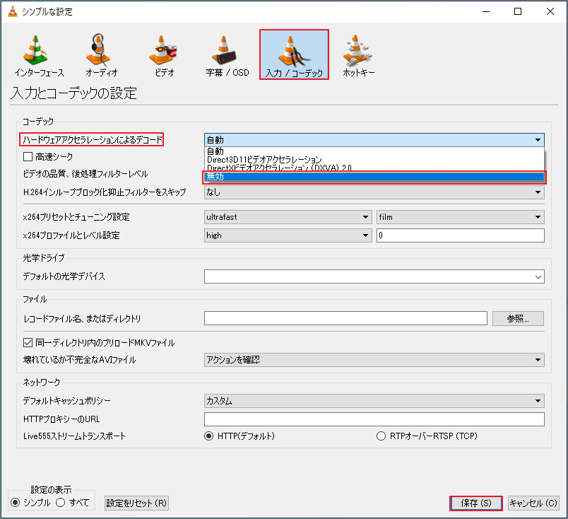Screen dimensions: 568x519
Task: Open the film tuning dropdown
Action: [x=460, y=217]
